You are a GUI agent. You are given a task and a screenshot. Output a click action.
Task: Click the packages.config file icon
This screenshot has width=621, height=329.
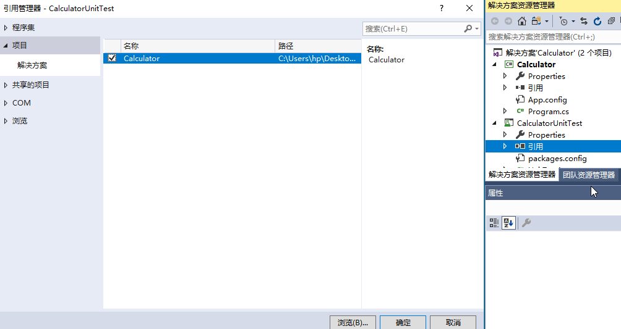pyautogui.click(x=520, y=158)
